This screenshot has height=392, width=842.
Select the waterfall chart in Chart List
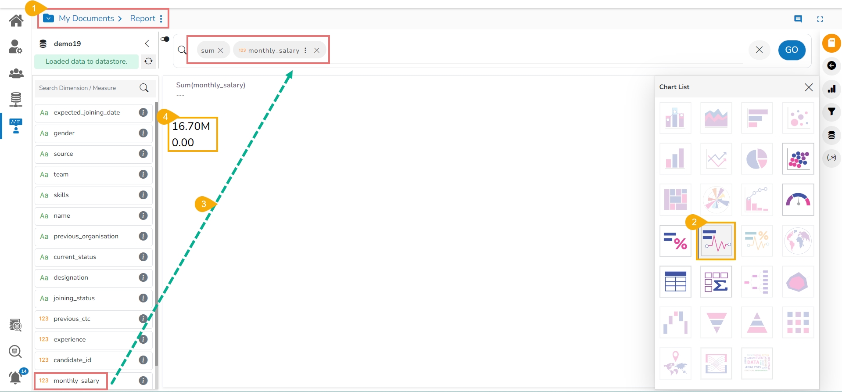[675, 323]
